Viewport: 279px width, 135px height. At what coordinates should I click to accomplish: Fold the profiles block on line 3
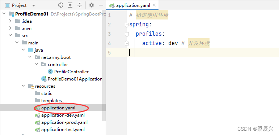127,34
